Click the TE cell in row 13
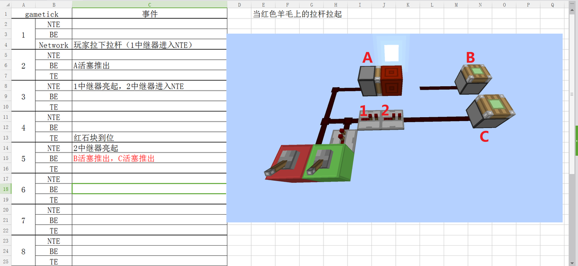 point(54,138)
